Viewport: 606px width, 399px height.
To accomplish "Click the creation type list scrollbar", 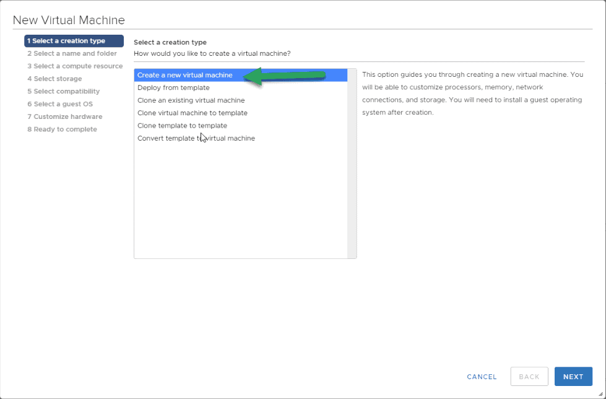I will [352, 164].
